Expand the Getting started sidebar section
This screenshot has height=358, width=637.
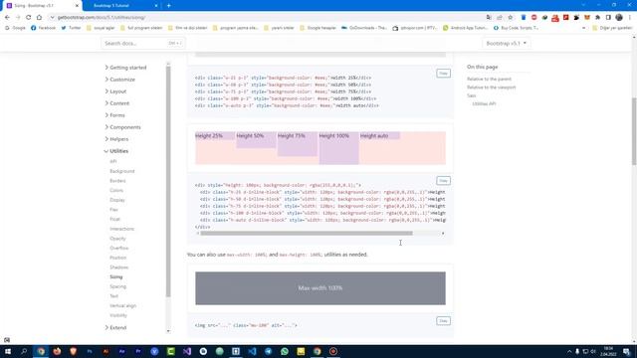click(x=125, y=68)
